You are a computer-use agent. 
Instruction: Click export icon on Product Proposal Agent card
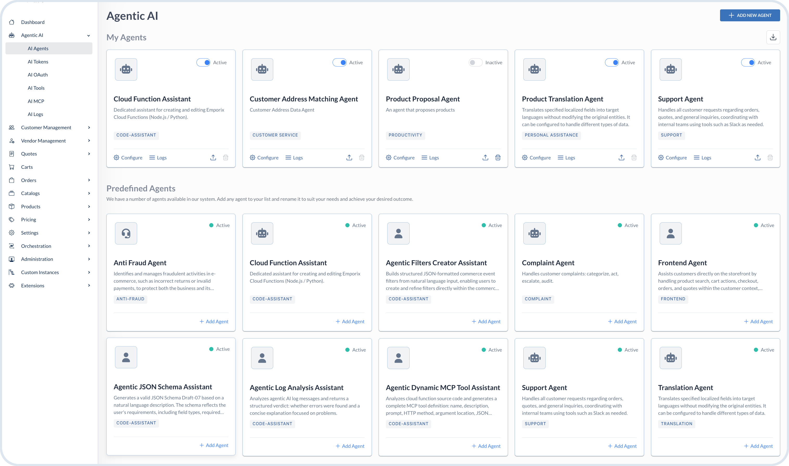pyautogui.click(x=485, y=158)
